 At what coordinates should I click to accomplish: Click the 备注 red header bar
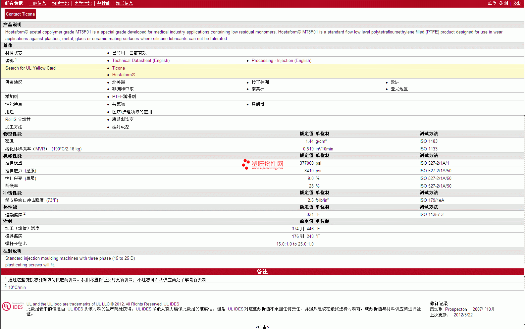(x=262, y=272)
